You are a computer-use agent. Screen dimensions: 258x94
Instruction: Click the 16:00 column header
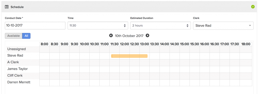[x=205, y=44]
